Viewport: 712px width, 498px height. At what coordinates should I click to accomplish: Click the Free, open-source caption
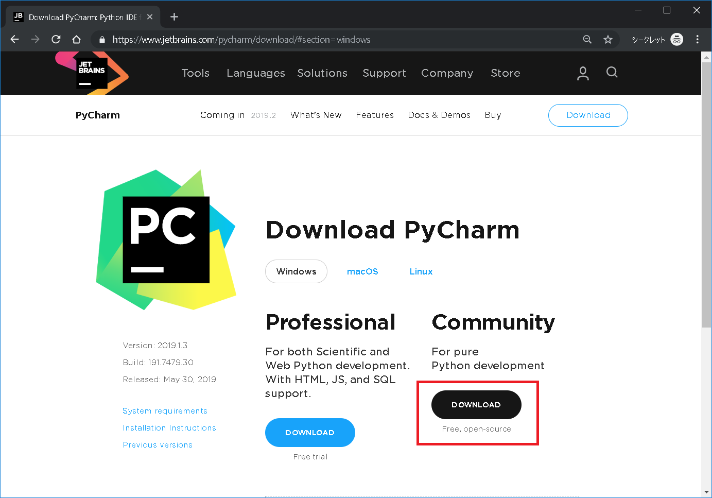click(477, 429)
